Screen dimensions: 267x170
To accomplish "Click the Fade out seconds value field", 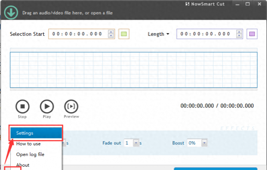I will click(129, 143).
